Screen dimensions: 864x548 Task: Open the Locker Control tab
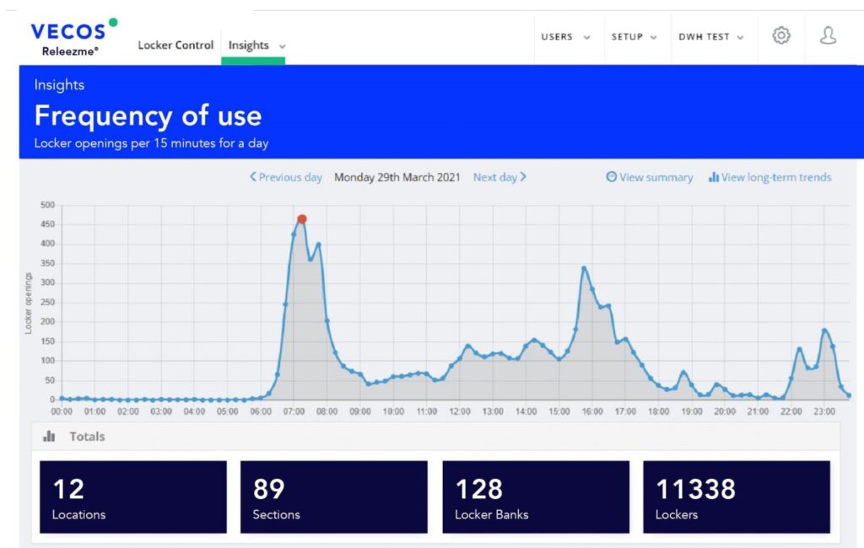[x=175, y=46]
